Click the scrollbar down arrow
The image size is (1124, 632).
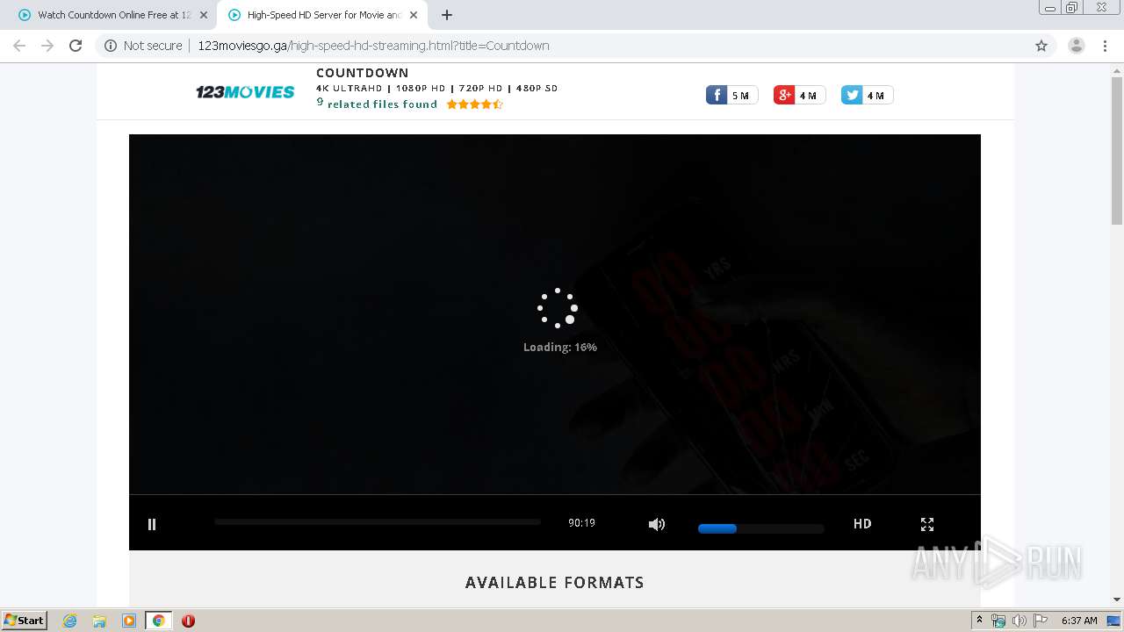[x=1117, y=600]
